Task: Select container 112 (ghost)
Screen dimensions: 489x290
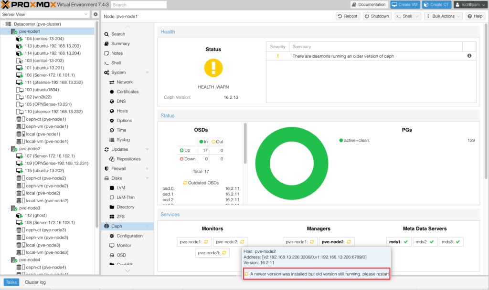Action: (x=35, y=215)
